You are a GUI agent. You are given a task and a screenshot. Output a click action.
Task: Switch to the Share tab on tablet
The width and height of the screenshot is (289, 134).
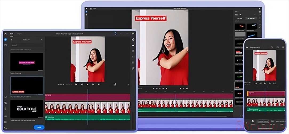[x=19, y=34]
